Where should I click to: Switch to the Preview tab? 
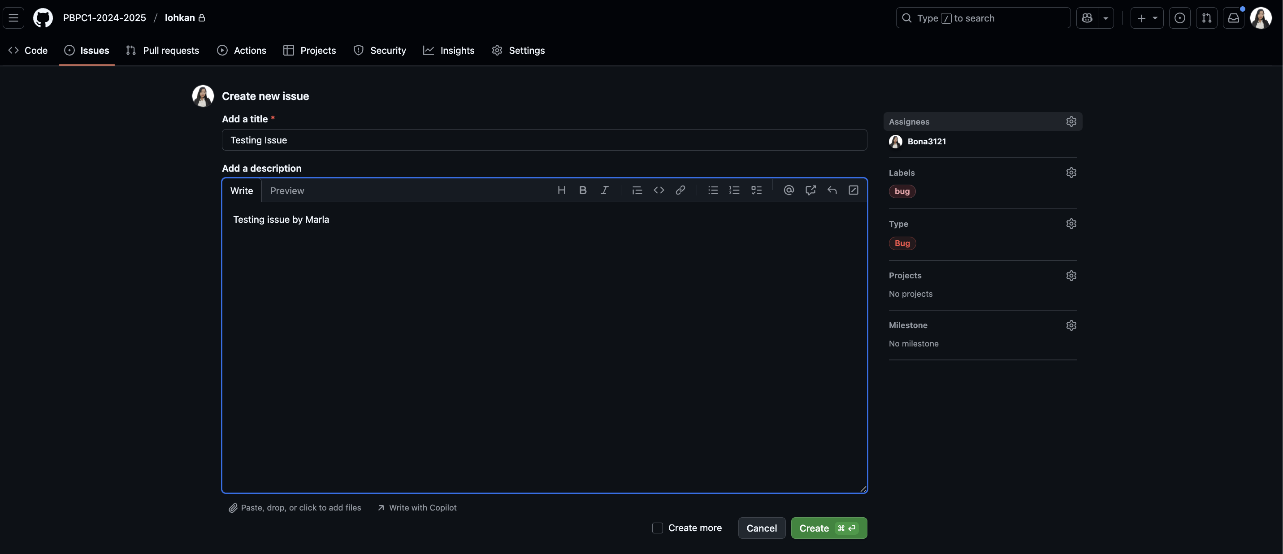287,191
